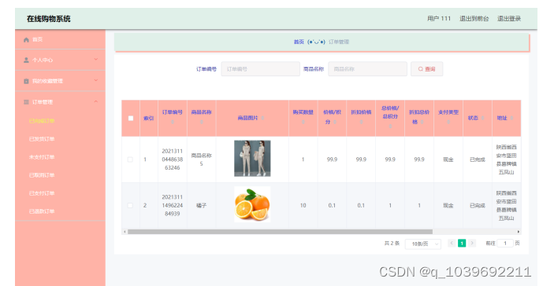Click 已完成 status in the 橘子 row
Viewport: 543px width, 286px height.
(x=478, y=206)
